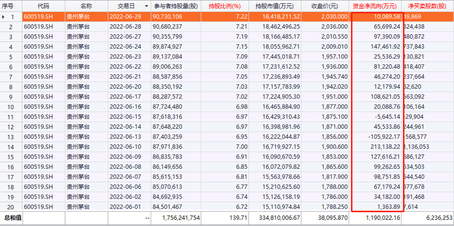Click the 资金净流向(万元) column header

pyautogui.click(x=375, y=6)
